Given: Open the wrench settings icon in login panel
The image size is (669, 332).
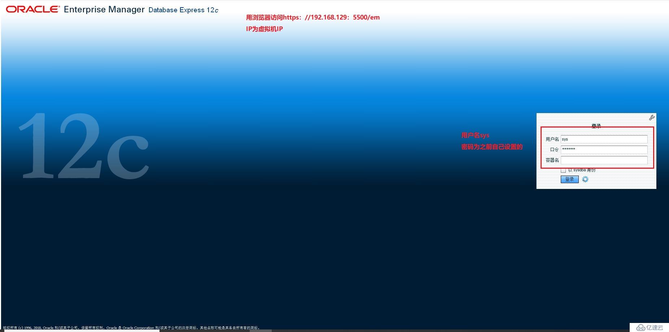Looking at the screenshot, I should [652, 117].
